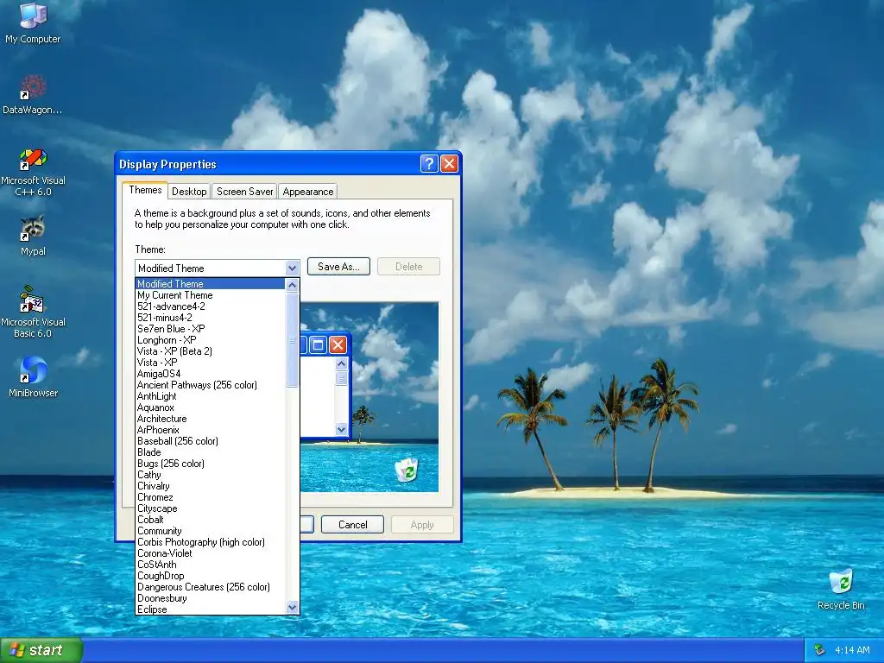Switch to the Themes tab
The width and height of the screenshot is (884, 663).
(145, 190)
